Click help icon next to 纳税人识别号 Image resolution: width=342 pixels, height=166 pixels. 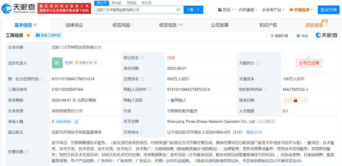150,89
